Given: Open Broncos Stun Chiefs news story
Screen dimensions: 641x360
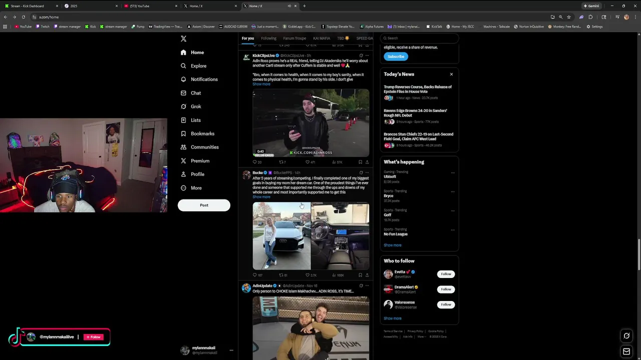Looking at the screenshot, I should point(419,140).
